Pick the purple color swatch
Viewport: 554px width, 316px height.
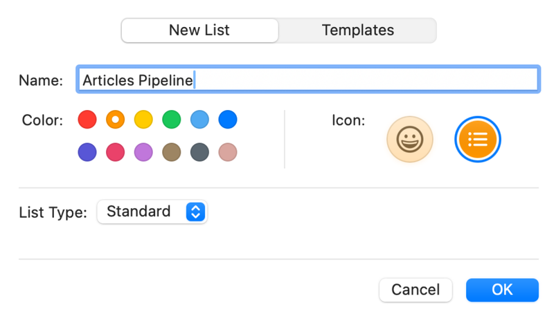[143, 152]
